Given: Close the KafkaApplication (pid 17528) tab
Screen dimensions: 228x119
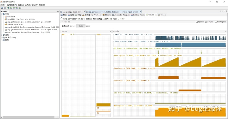Looking at the screenshot, I should 141,12.
